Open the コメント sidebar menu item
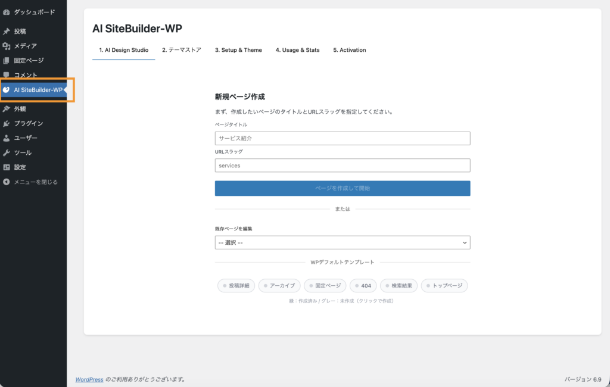The width and height of the screenshot is (610, 387). click(x=26, y=75)
